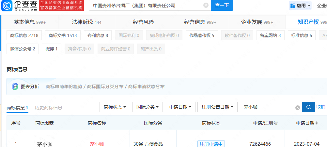Open 商标国际分类分布 chart link
This screenshot has height=147, width=327.
[105, 87]
